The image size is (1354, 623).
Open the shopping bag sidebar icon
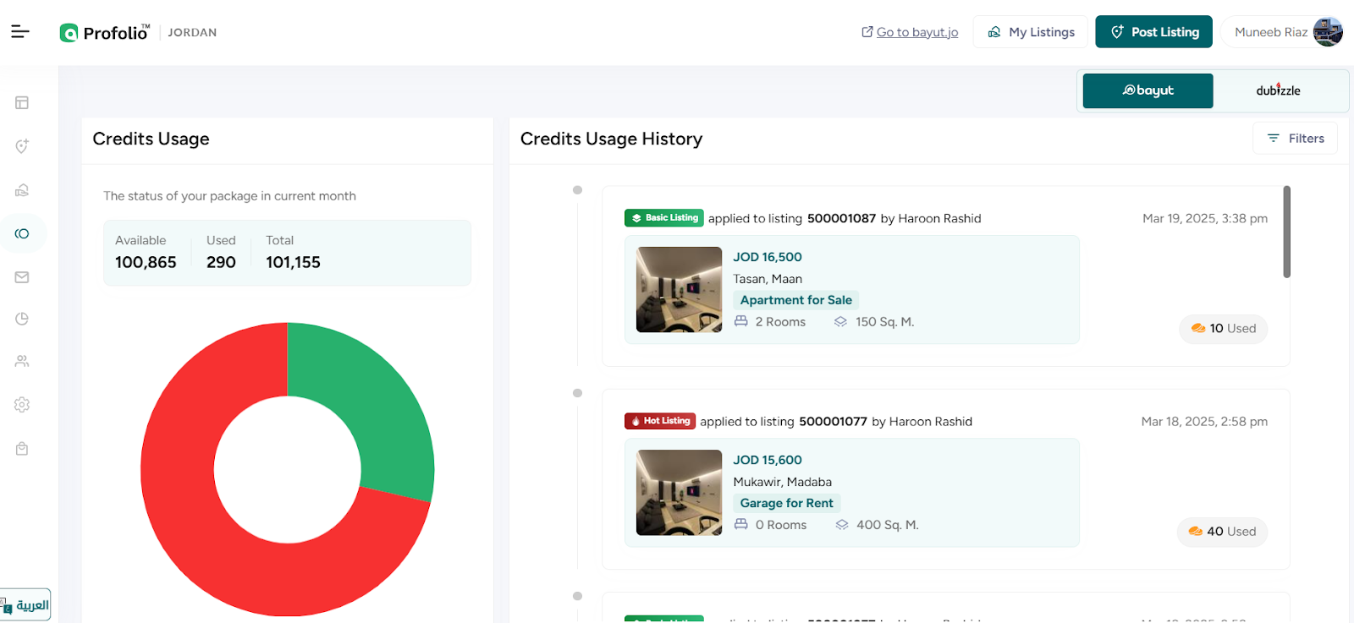tap(22, 448)
